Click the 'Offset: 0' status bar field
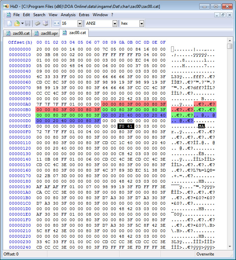 [25, 254]
